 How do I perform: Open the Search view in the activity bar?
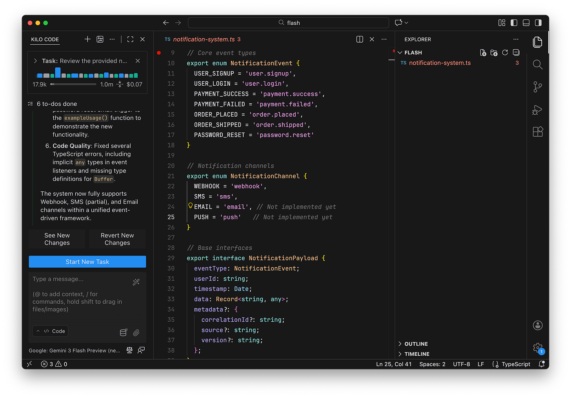pos(538,65)
